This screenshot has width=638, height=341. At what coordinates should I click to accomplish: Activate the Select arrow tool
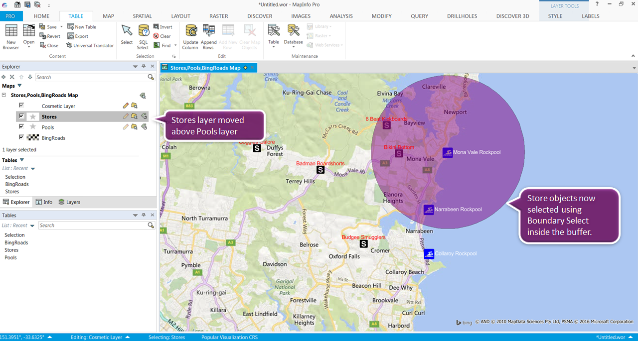click(127, 34)
